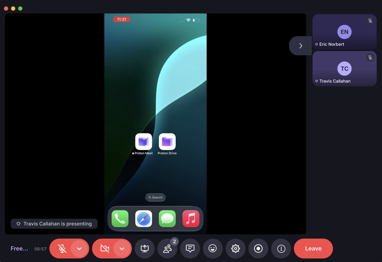View the meeting information
This screenshot has height=262, width=382.
coord(281,248)
